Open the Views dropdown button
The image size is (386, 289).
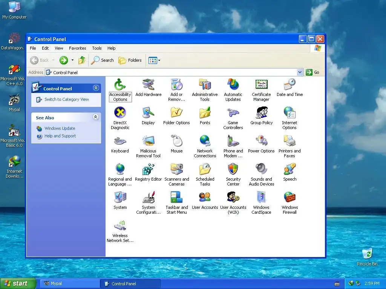pos(159,60)
